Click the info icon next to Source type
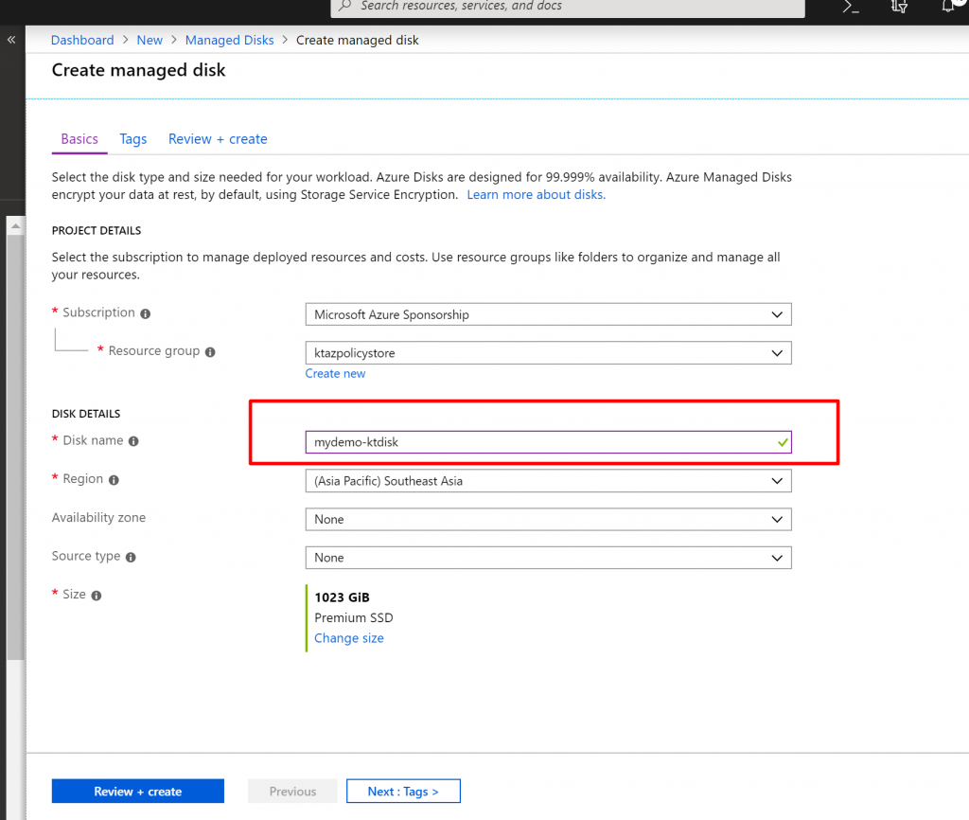969x820 pixels. (131, 558)
